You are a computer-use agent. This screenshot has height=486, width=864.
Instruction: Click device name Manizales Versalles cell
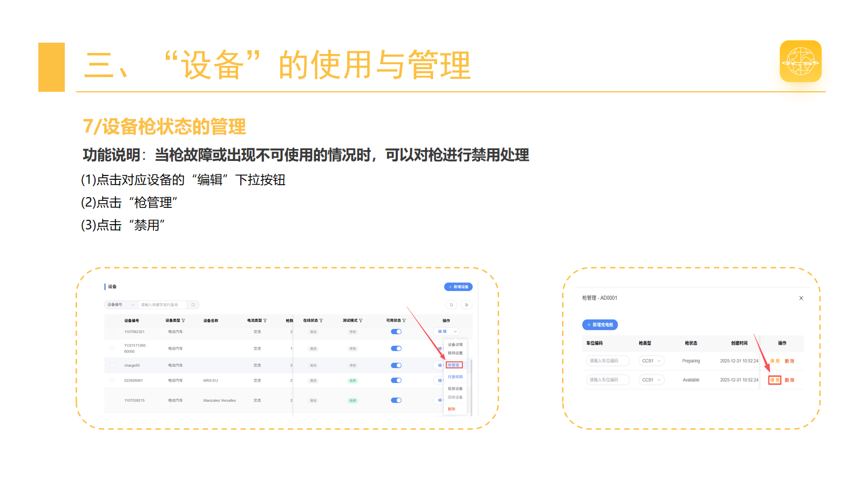pyautogui.click(x=219, y=401)
